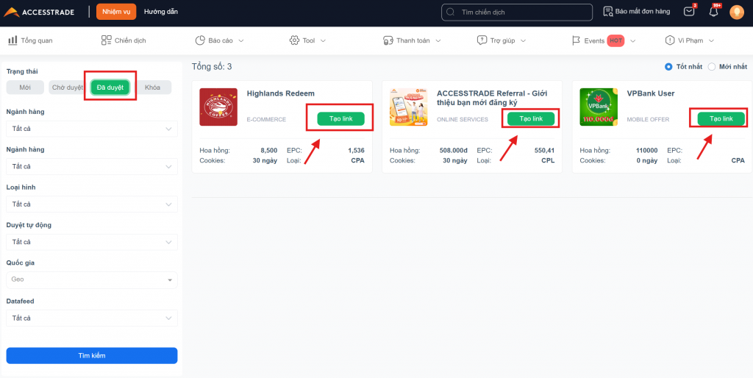Click the Events flag icon
This screenshot has width=753, height=378.
[576, 40]
